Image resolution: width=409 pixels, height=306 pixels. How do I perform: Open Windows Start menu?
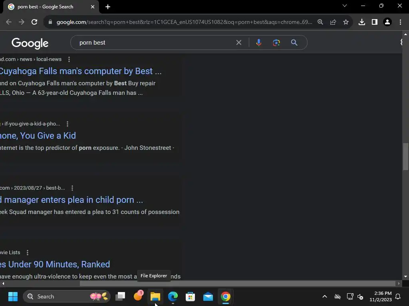tap(13, 296)
